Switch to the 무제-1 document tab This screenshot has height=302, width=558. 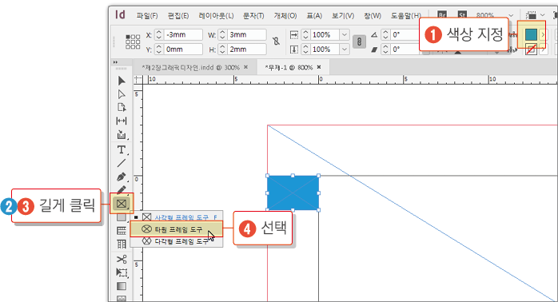289,67
